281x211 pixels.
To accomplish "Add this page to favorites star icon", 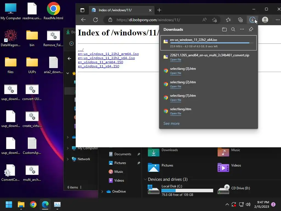I will click(x=215, y=20).
